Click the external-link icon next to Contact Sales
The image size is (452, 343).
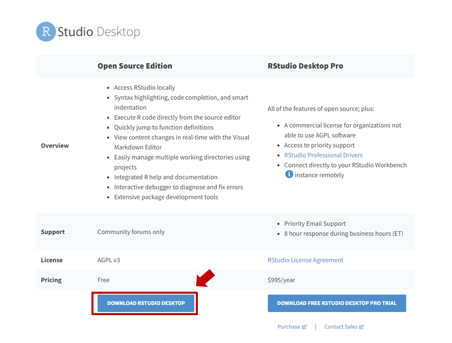[x=361, y=327]
